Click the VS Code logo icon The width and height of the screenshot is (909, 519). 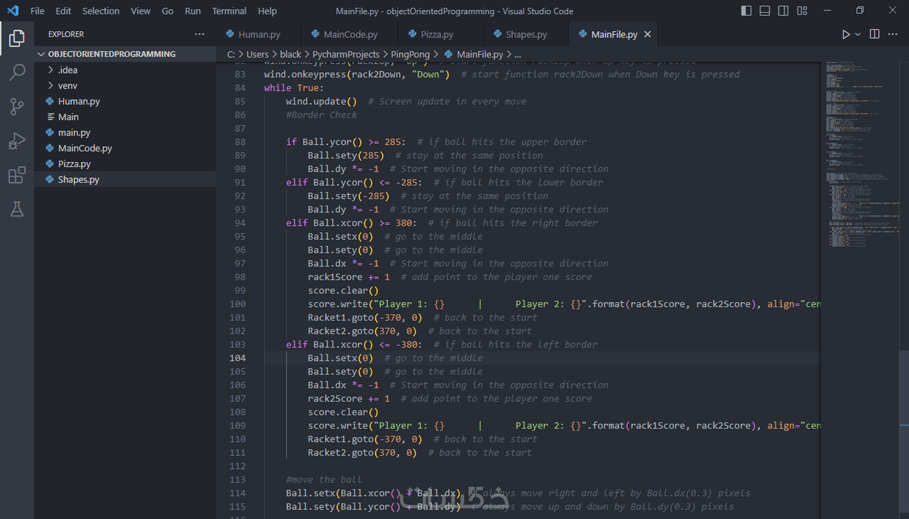click(13, 11)
